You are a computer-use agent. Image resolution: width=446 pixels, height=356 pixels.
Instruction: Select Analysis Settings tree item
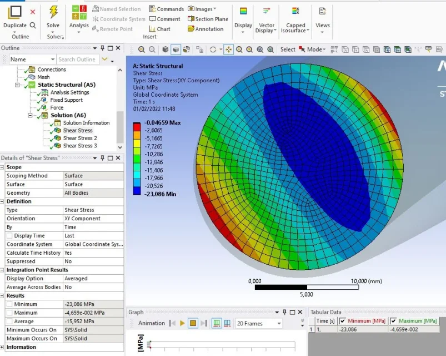pos(69,92)
